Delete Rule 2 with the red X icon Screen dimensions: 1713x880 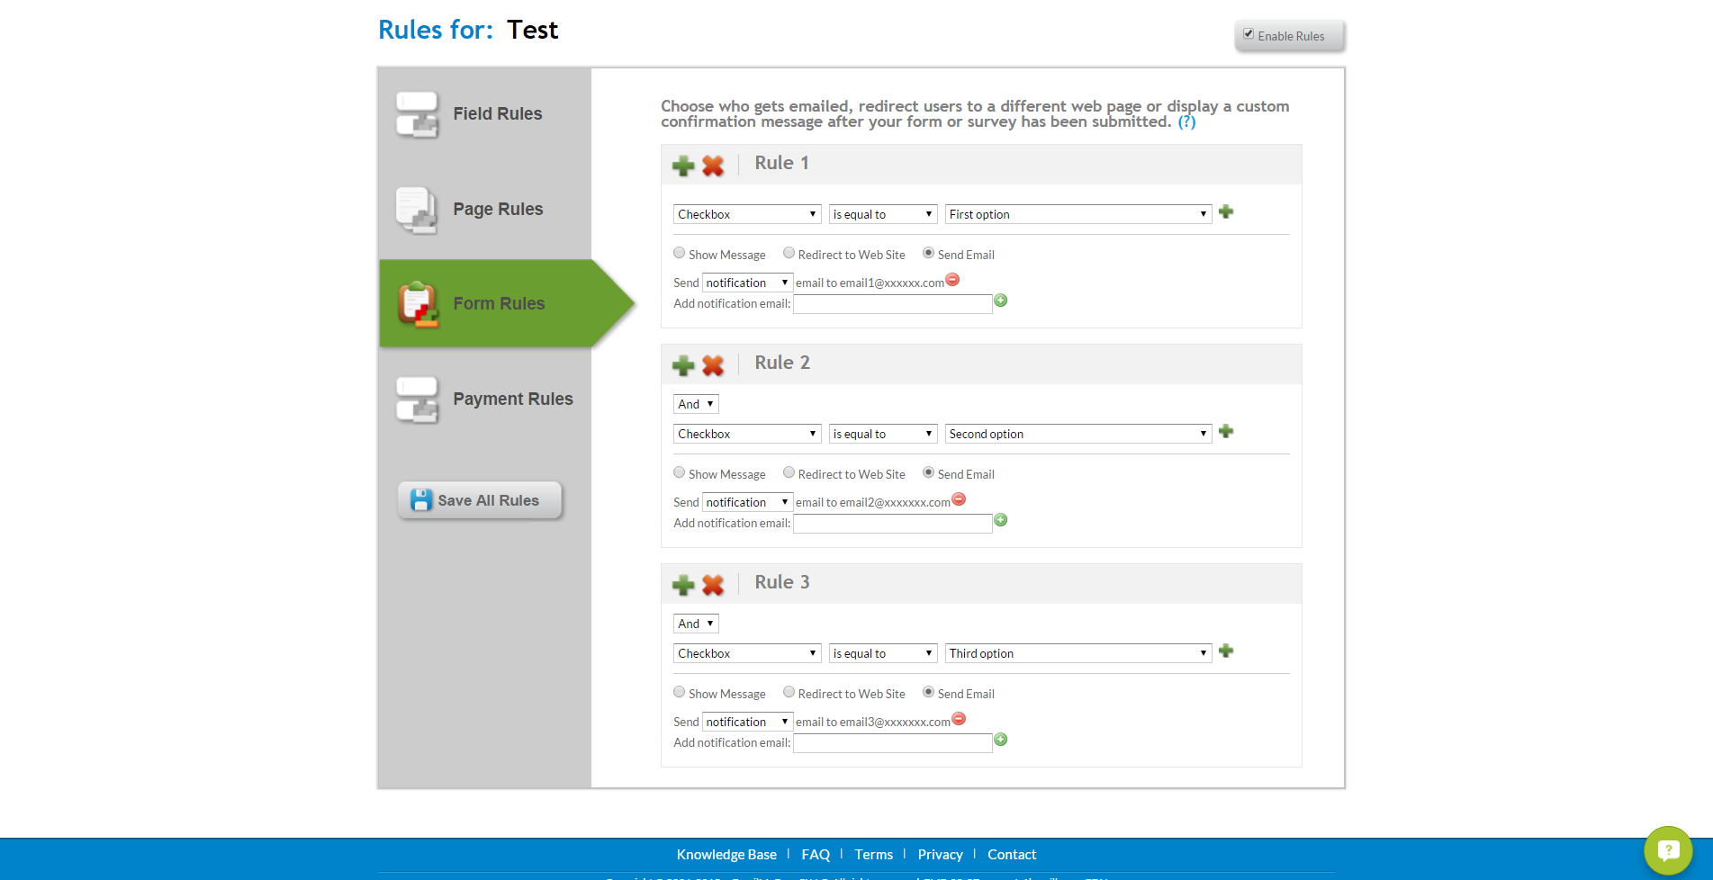[x=713, y=365]
